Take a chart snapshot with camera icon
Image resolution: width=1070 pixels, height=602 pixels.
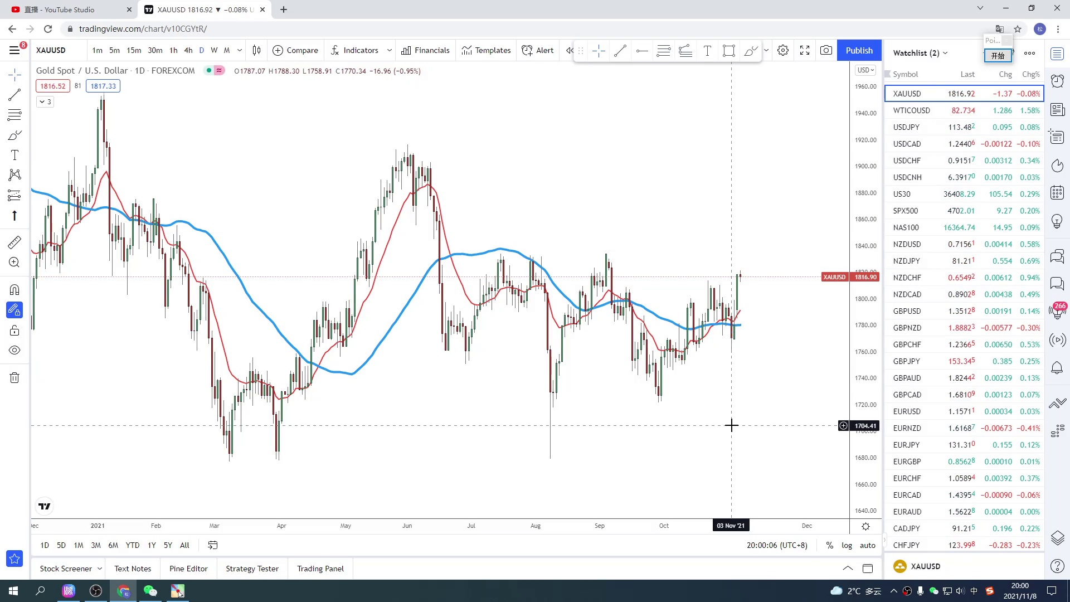coord(826,50)
